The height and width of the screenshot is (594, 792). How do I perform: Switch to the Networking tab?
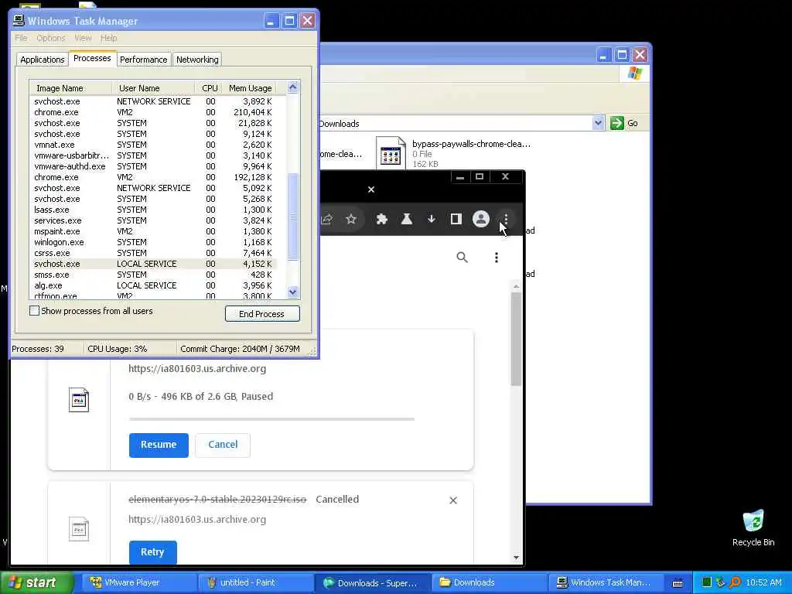tap(197, 60)
